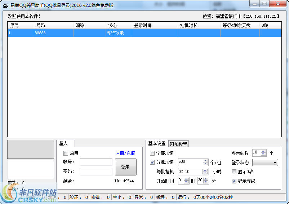Decrease 开始时间 hour value down arrow

186,182
